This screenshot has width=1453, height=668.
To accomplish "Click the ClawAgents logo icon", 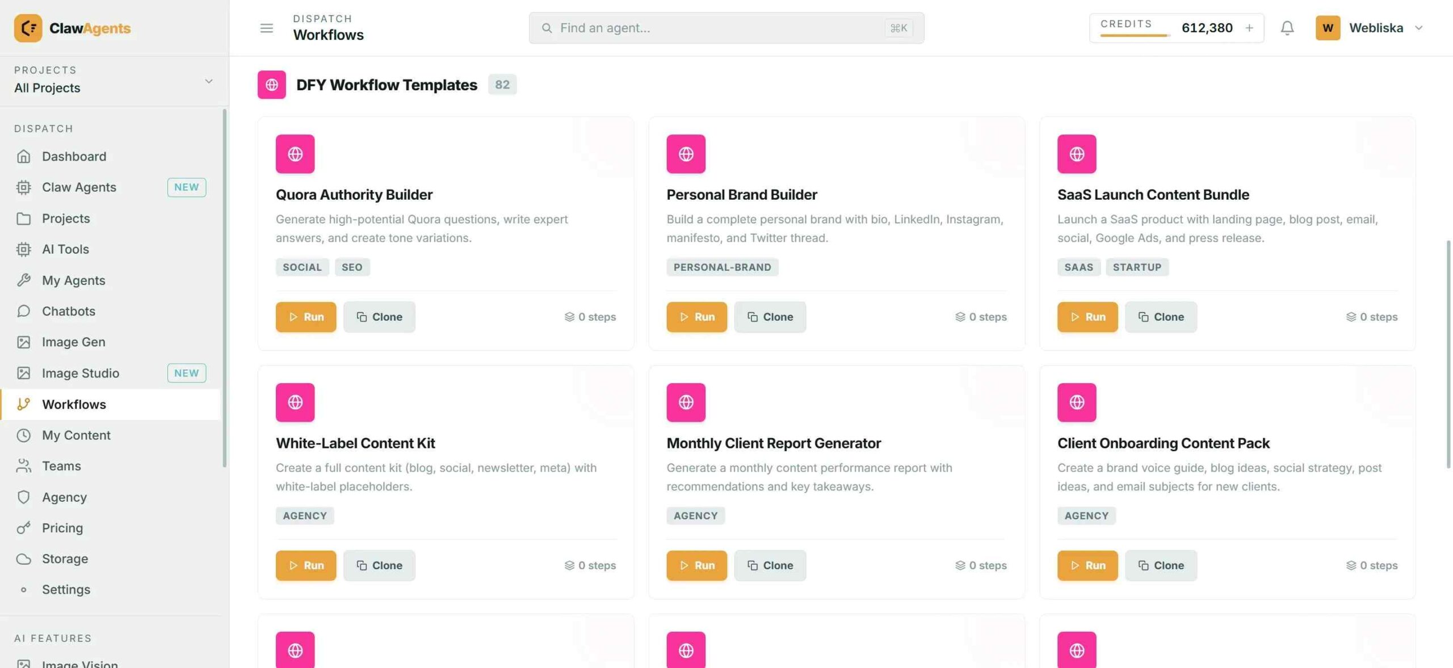I will coord(28,28).
